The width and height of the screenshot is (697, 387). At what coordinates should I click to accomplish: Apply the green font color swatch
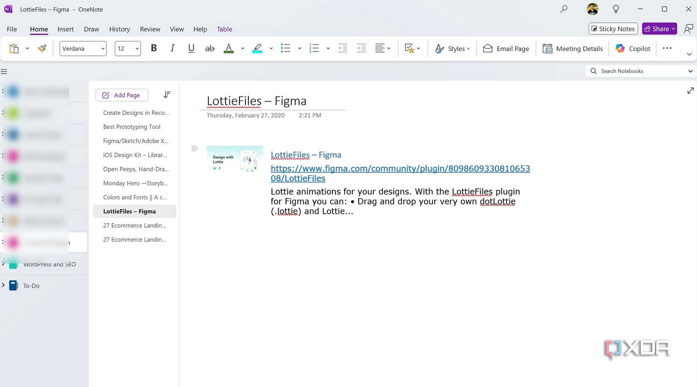tap(229, 48)
